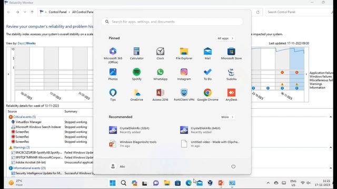Click the power button in Start menu
The width and height of the screenshot is (337, 189).
(x=233, y=166)
